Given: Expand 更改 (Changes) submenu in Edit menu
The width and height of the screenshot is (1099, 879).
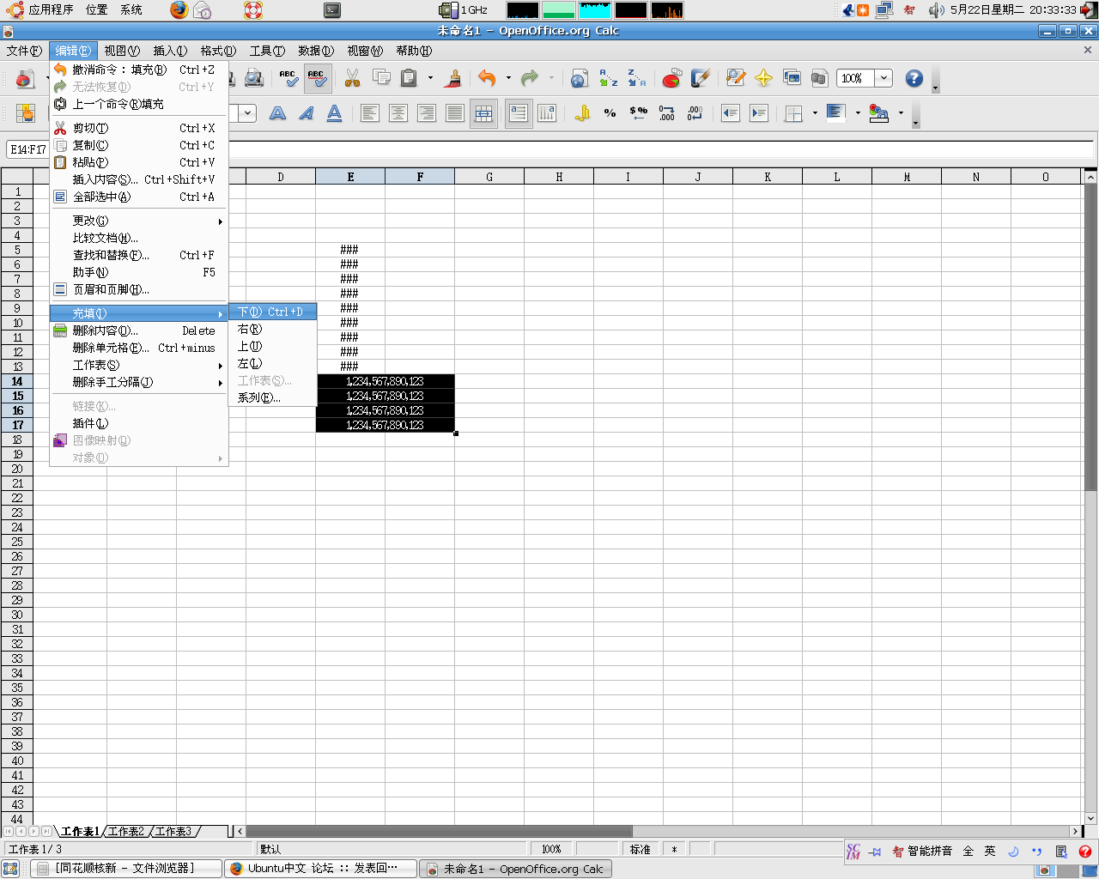Looking at the screenshot, I should tap(138, 221).
